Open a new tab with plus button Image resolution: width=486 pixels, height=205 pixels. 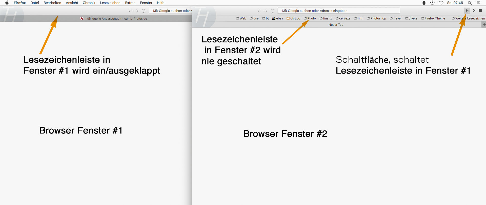point(484,25)
